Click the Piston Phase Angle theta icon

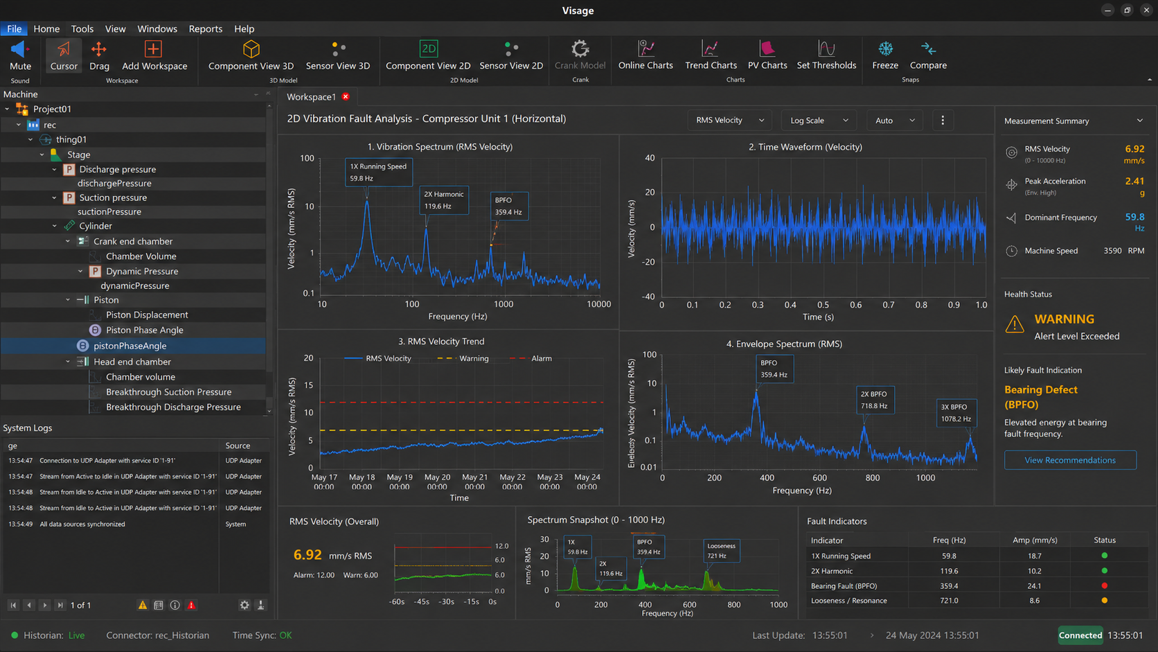point(95,330)
